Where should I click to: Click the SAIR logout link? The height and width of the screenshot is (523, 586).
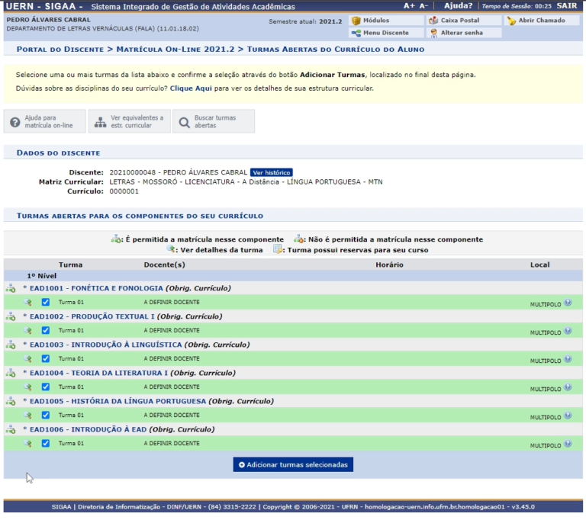(x=567, y=6)
